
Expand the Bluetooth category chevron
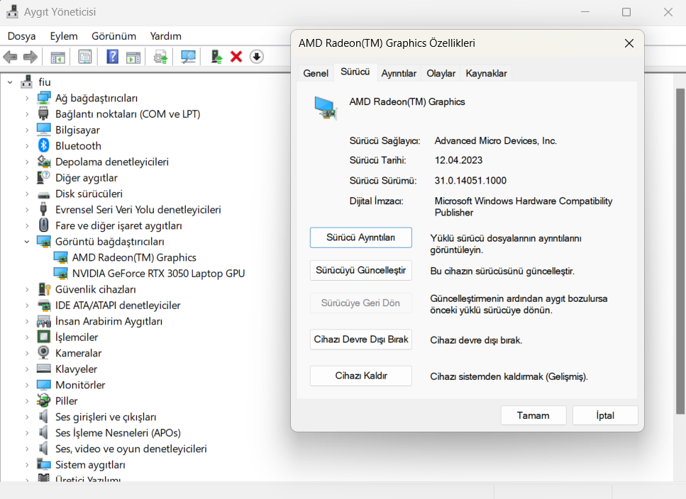(x=27, y=146)
